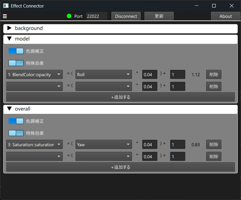This screenshot has width=241, height=200.
Task: Click 削除 next to the Roll row
Action: click(214, 74)
